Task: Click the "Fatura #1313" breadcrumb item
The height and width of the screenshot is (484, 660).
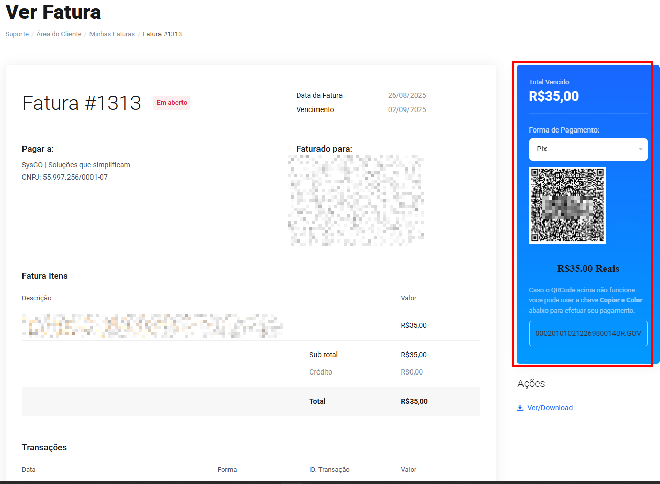Action: tap(162, 34)
